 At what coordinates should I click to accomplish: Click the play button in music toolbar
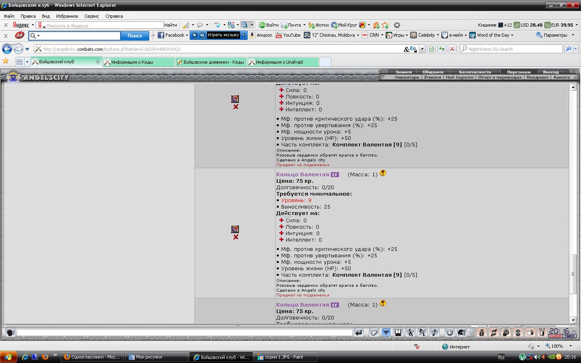tap(195, 35)
